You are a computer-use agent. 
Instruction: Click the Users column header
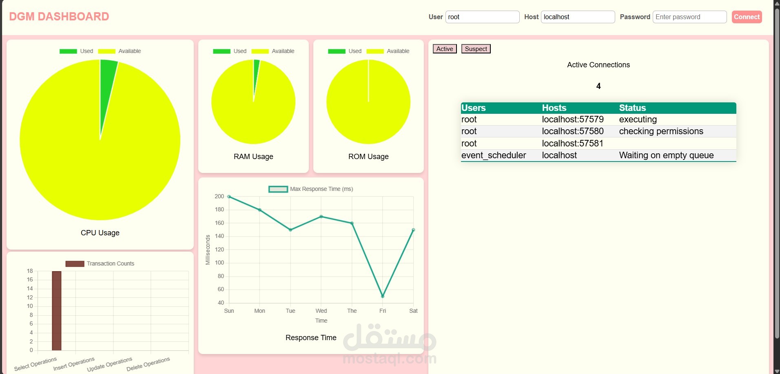[x=474, y=108]
